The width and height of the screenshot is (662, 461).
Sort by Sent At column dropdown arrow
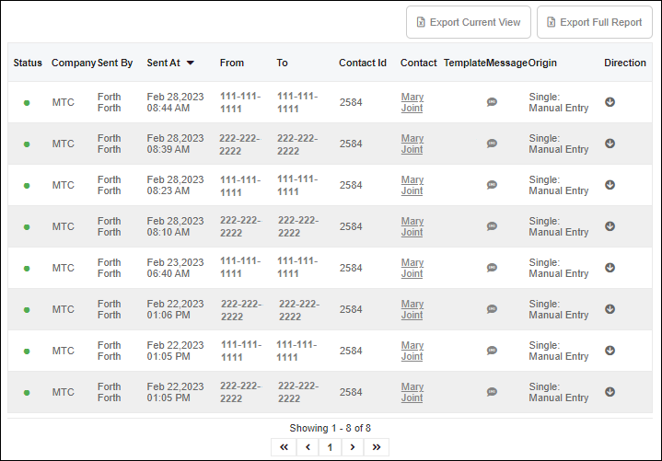191,63
